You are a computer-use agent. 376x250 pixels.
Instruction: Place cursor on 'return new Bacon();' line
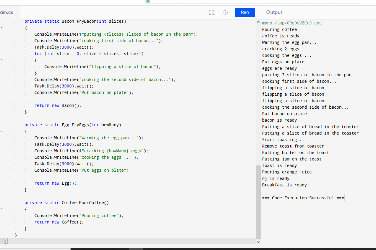58,105
